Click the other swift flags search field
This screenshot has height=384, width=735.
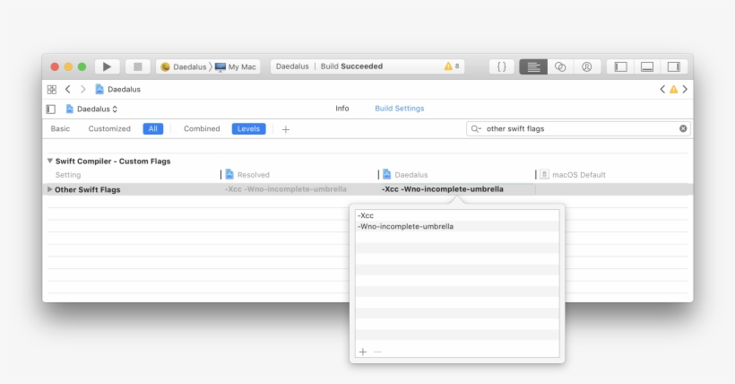coord(580,128)
